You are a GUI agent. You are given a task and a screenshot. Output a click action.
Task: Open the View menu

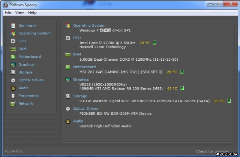[x=19, y=12]
